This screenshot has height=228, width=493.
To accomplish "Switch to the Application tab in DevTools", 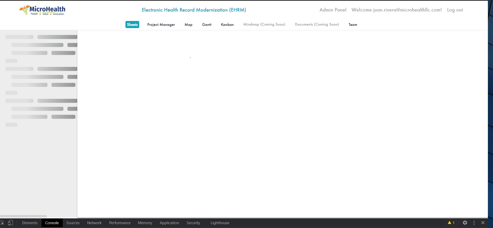I will click(x=169, y=223).
